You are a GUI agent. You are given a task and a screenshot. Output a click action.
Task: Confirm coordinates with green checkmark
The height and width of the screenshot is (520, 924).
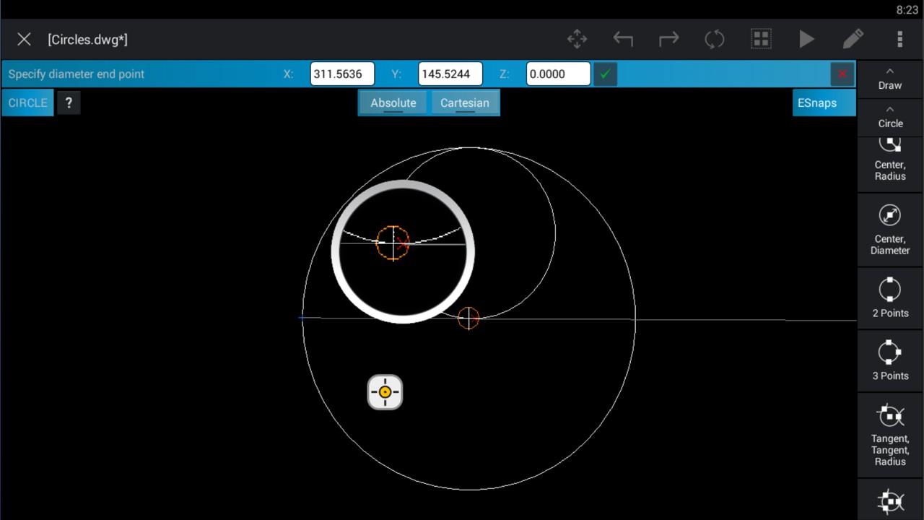click(x=605, y=74)
